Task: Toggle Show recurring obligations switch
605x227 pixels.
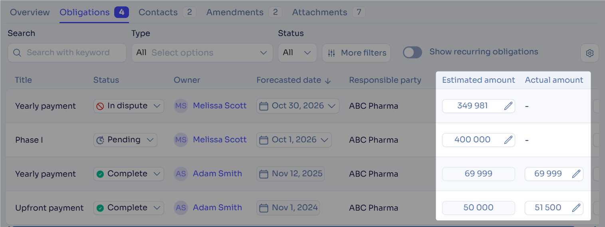Action: click(412, 52)
